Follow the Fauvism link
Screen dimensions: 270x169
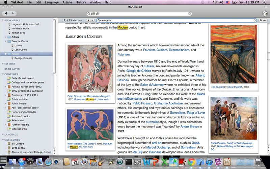coord(149,50)
